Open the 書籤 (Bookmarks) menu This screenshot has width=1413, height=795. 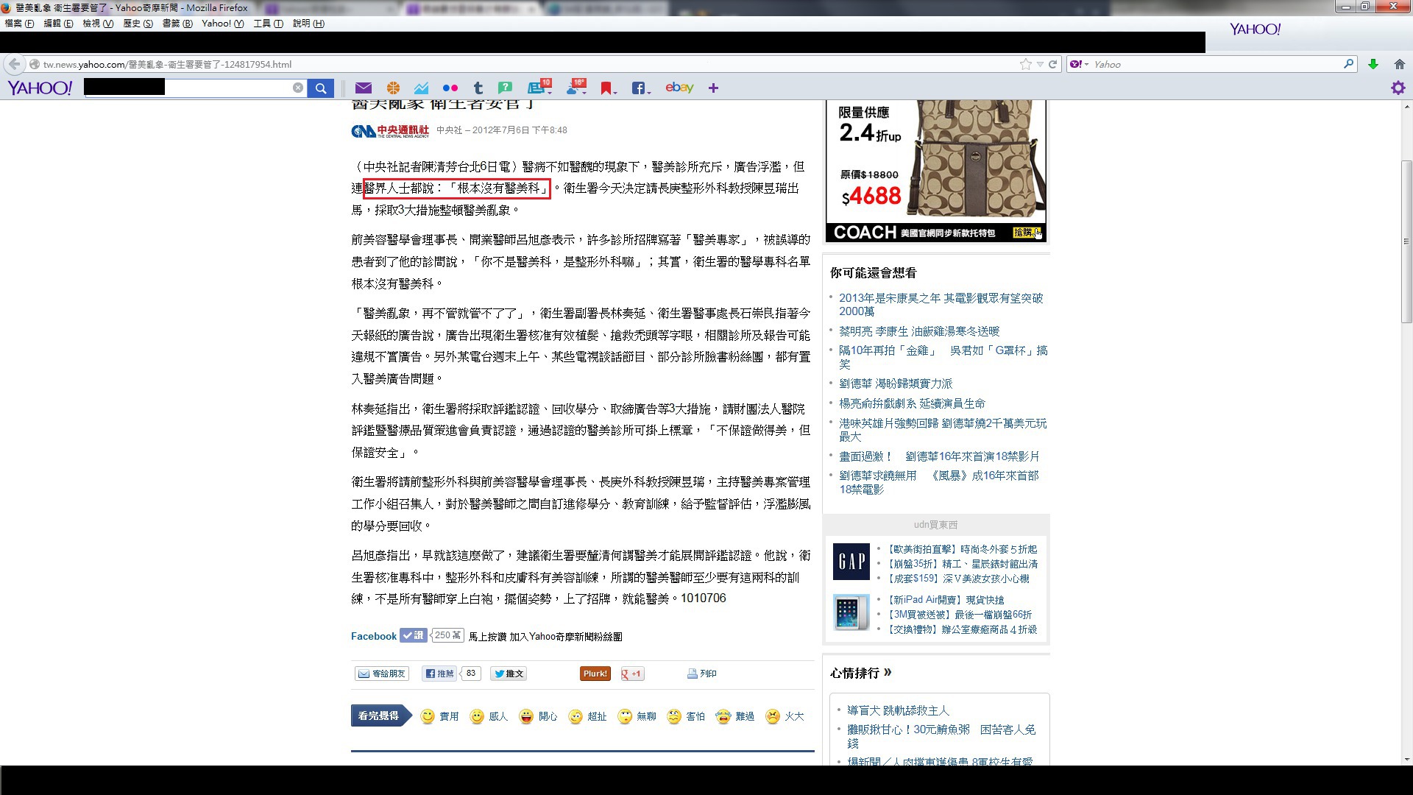pyautogui.click(x=177, y=24)
